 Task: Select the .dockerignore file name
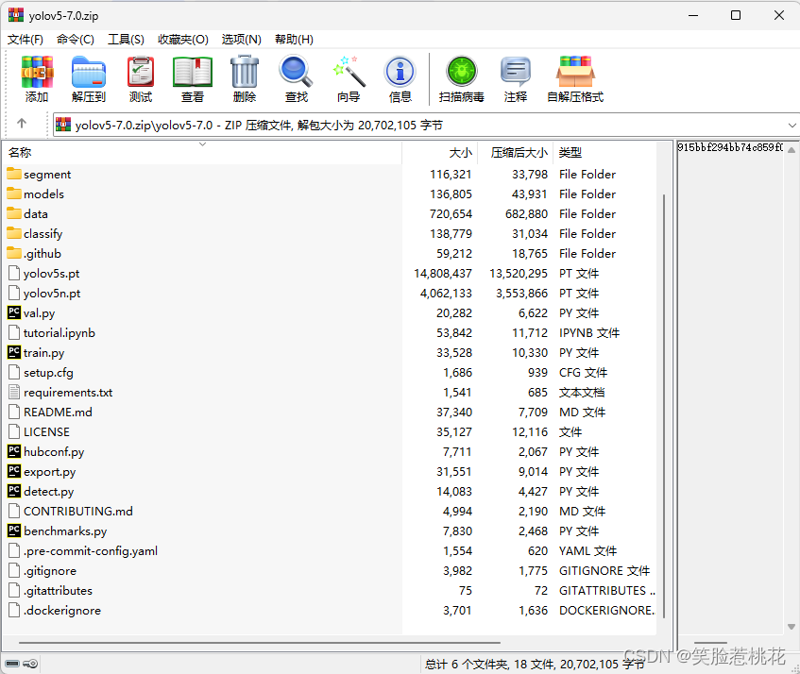pyautogui.click(x=61, y=610)
